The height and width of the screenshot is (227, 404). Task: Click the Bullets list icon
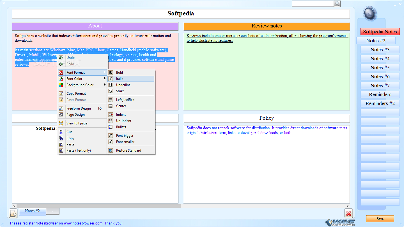[x=111, y=127]
